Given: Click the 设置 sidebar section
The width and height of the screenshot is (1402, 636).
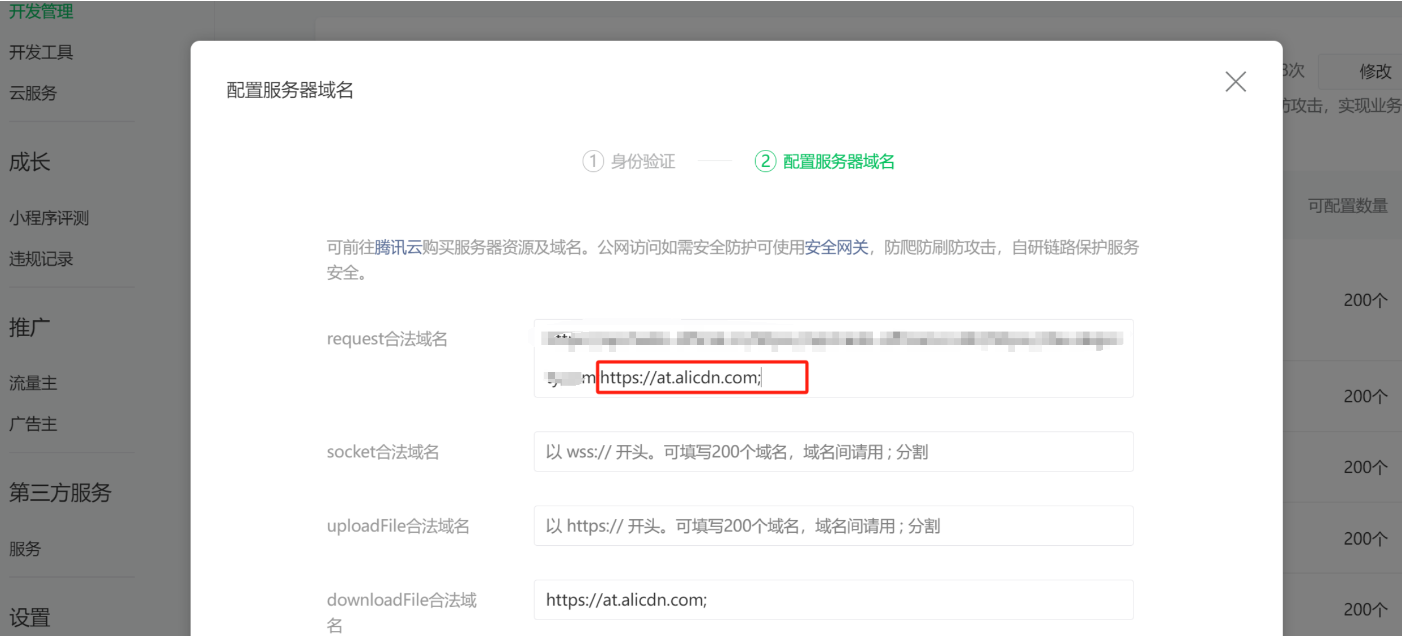Looking at the screenshot, I should [x=29, y=617].
